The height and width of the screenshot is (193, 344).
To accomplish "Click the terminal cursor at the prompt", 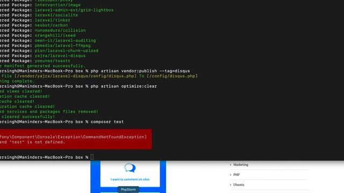I will pos(92,157).
